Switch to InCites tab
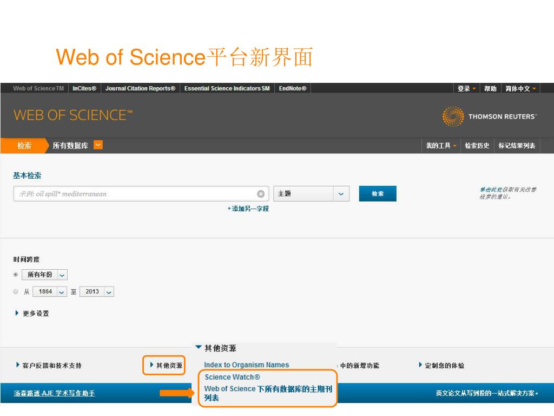This screenshot has width=554, height=416. point(84,88)
